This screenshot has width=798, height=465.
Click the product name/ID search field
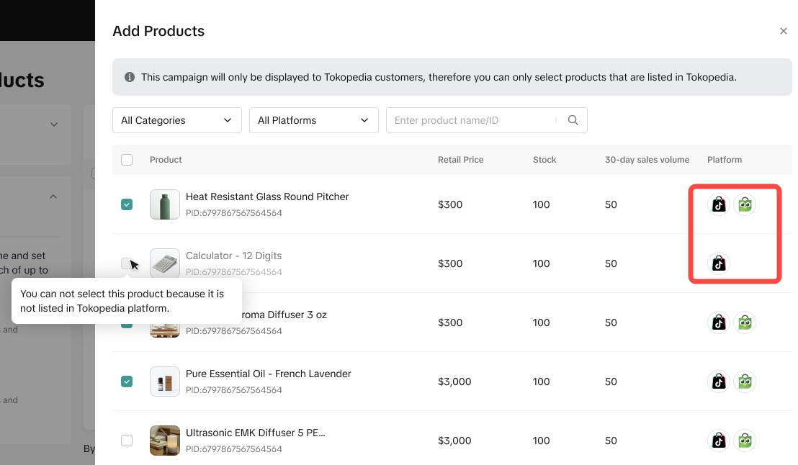point(472,120)
